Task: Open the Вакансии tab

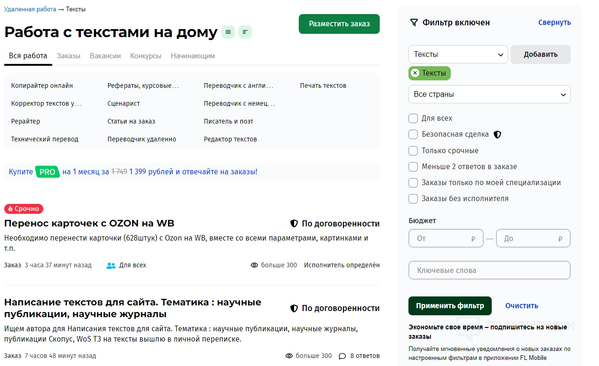Action: tap(105, 56)
